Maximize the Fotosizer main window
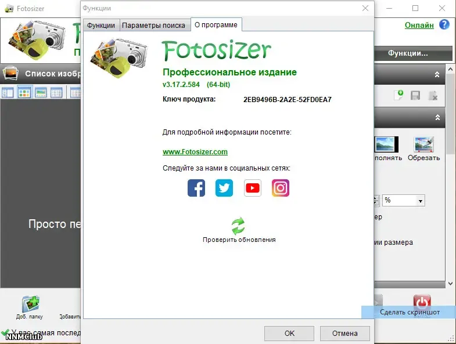Viewport: 456px width, 344px height. tap(415, 8)
